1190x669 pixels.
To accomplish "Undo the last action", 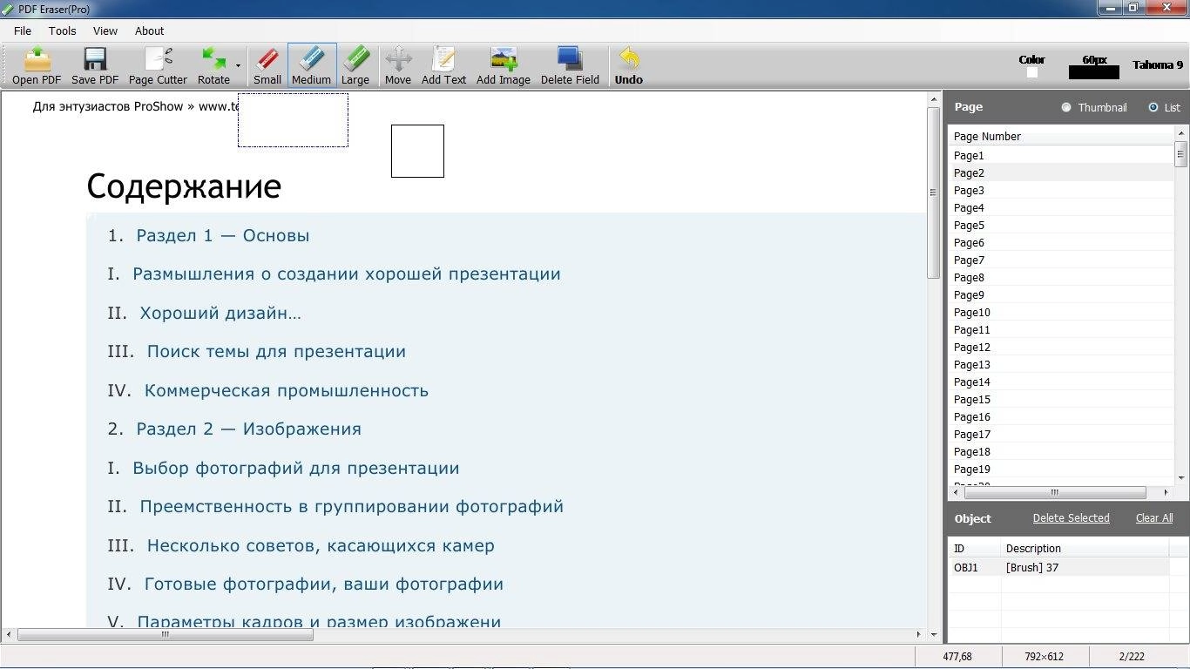I will (629, 66).
